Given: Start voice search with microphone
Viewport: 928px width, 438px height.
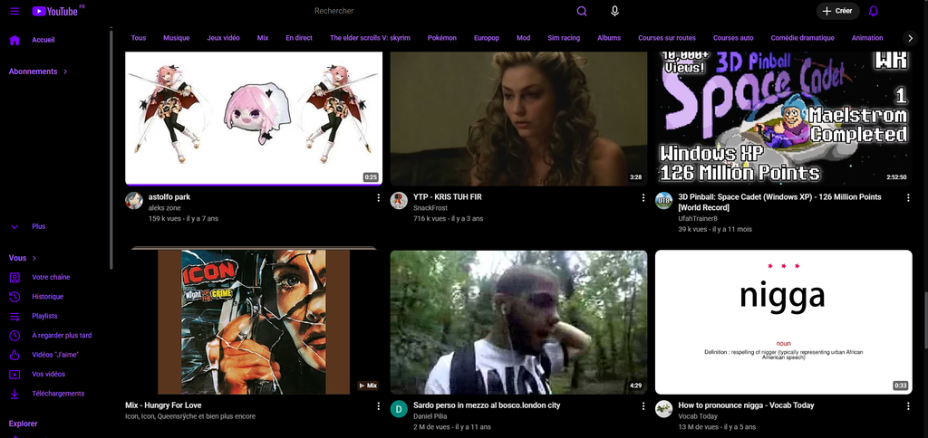Looking at the screenshot, I should 615,11.
